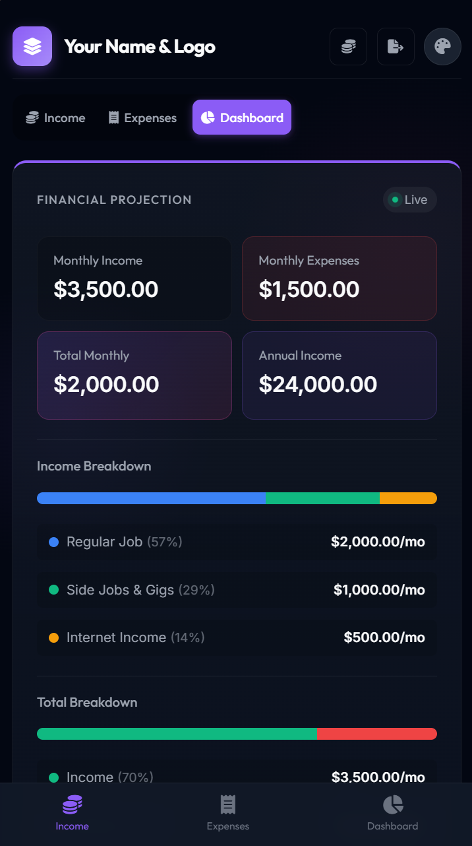Select the Regular Job breakdown row
The height and width of the screenshot is (846, 472).
coord(237,542)
